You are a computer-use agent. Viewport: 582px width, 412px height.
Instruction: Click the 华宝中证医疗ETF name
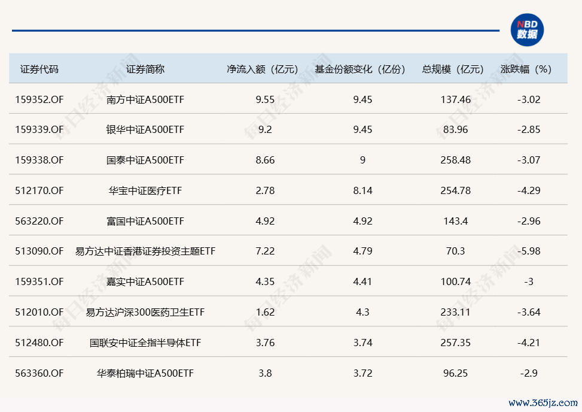pos(145,190)
